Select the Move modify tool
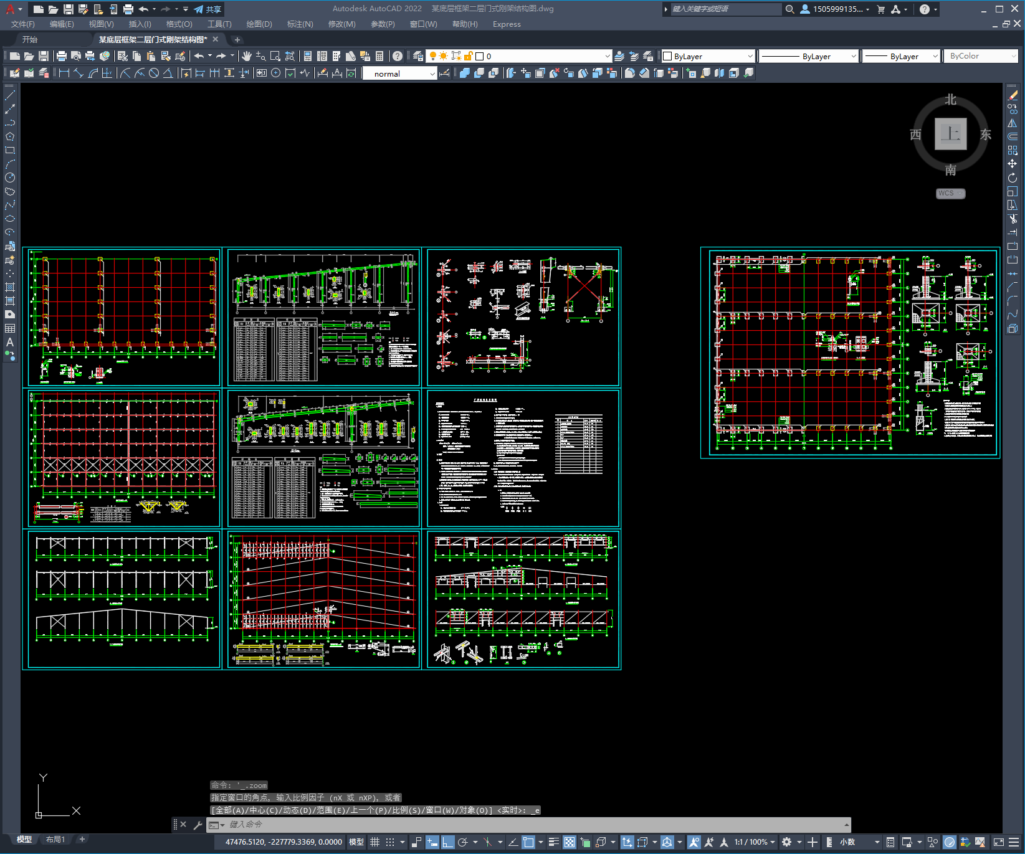 tap(1013, 164)
